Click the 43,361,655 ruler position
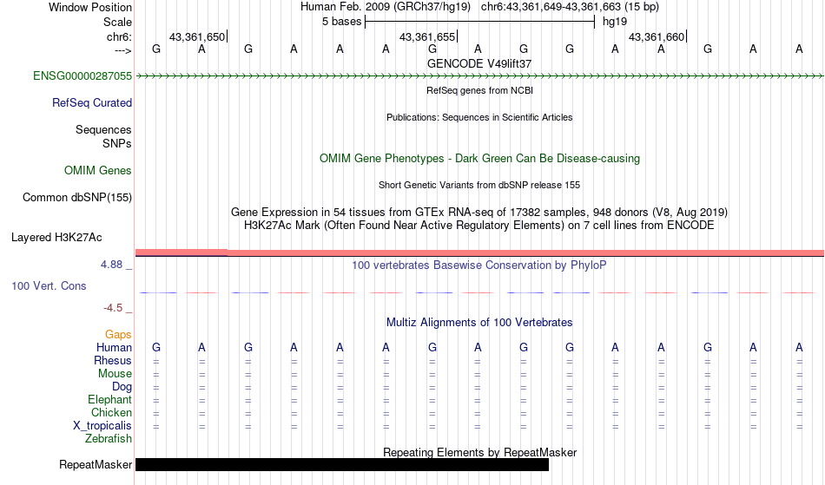 (428, 36)
